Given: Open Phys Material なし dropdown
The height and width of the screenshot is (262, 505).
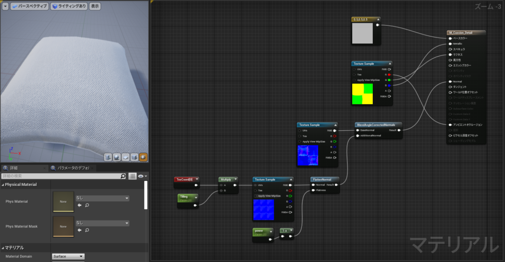Looking at the screenshot, I should point(103,198).
